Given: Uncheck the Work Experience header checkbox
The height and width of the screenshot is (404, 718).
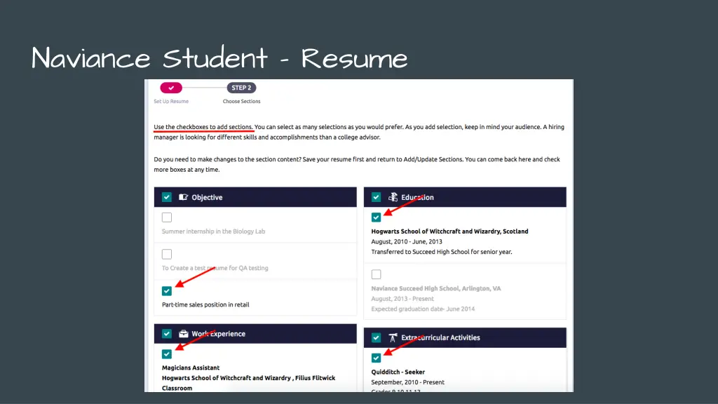Looking at the screenshot, I should tap(167, 333).
